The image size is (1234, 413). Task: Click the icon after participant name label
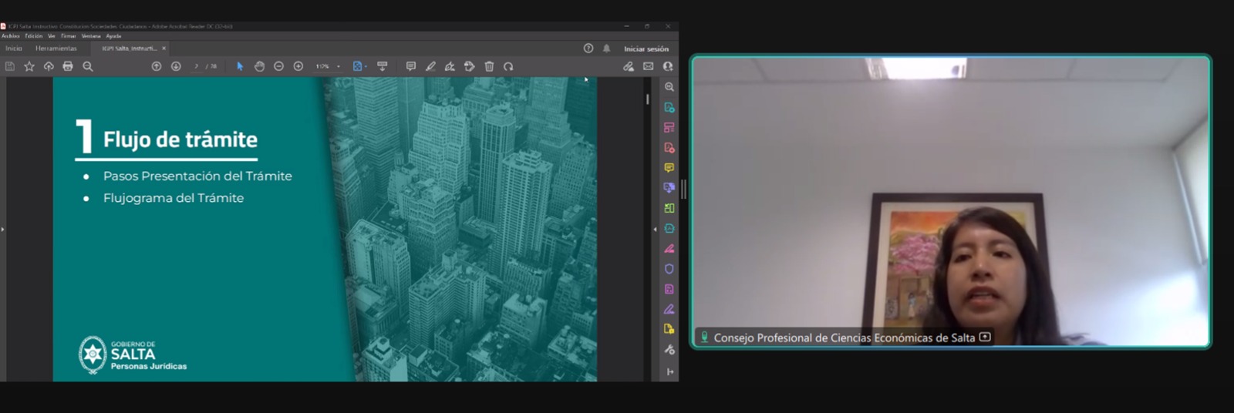click(985, 337)
